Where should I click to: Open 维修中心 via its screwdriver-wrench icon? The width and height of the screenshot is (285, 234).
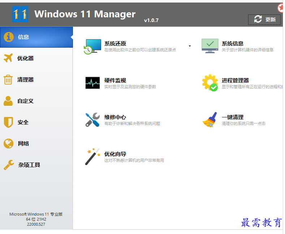pyautogui.click(x=92, y=120)
